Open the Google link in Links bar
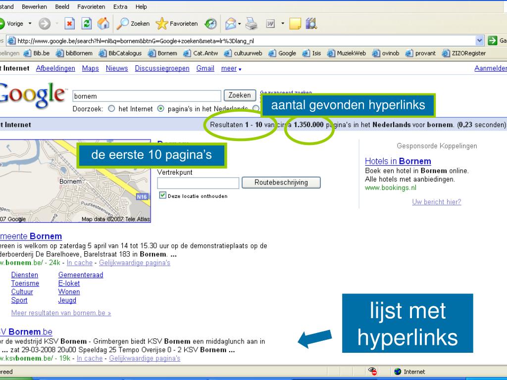 pyautogui.click(x=282, y=53)
